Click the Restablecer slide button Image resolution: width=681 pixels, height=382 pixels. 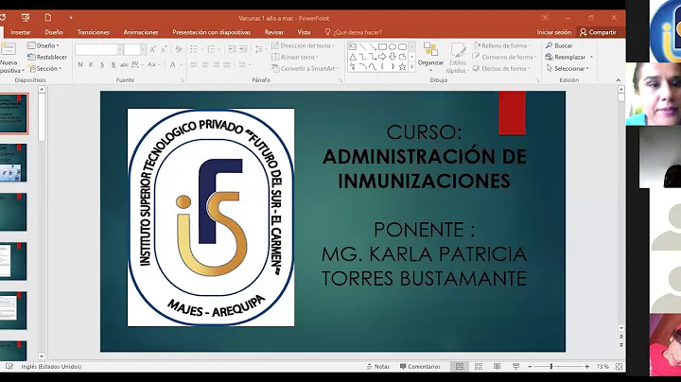point(47,57)
